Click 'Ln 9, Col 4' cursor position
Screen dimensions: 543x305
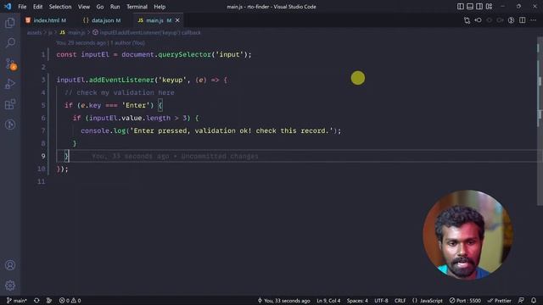[x=328, y=301]
